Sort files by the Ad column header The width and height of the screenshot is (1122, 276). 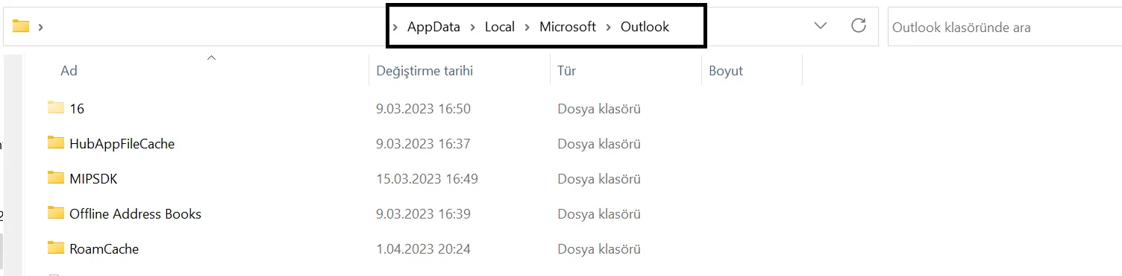tap(197, 71)
